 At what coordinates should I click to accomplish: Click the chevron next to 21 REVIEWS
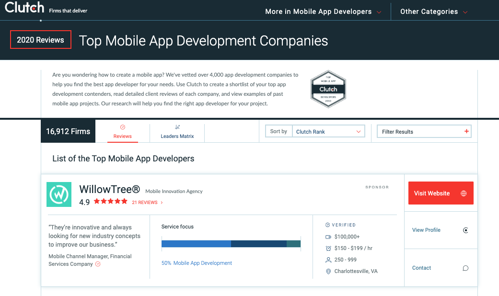tap(162, 203)
